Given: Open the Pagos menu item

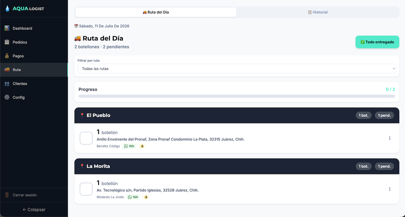Looking at the screenshot, I should pyautogui.click(x=34, y=56).
